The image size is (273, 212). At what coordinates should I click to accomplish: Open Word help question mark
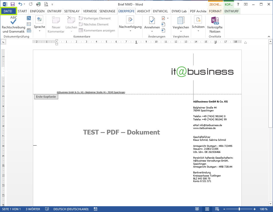pos(238,4)
